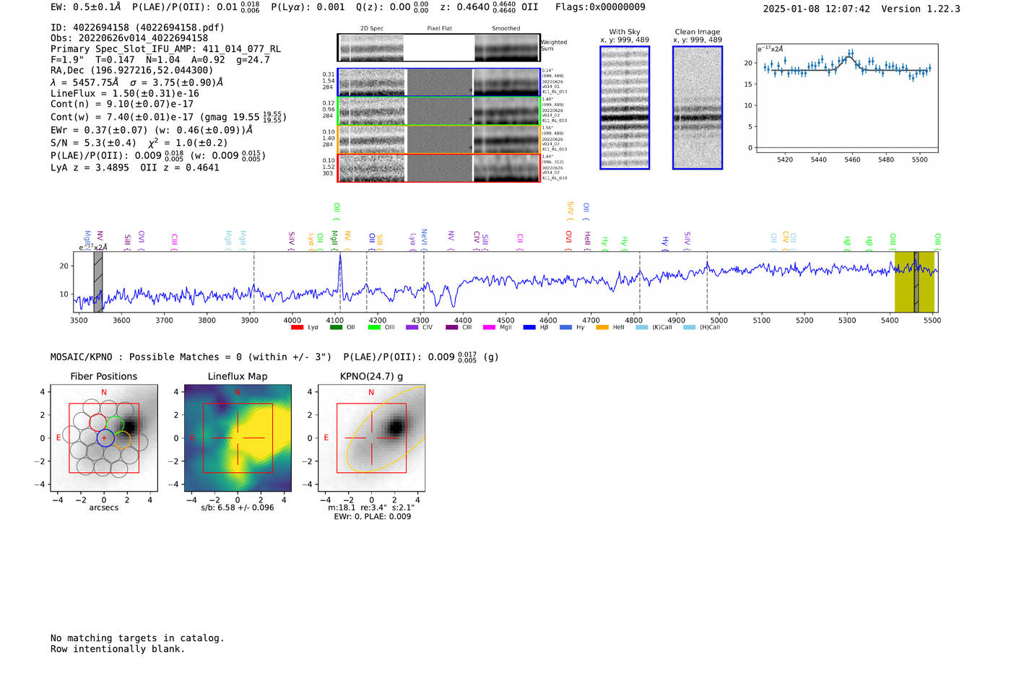Click the "Flags:0x00000009" text
The image size is (1011, 688).
(600, 7)
